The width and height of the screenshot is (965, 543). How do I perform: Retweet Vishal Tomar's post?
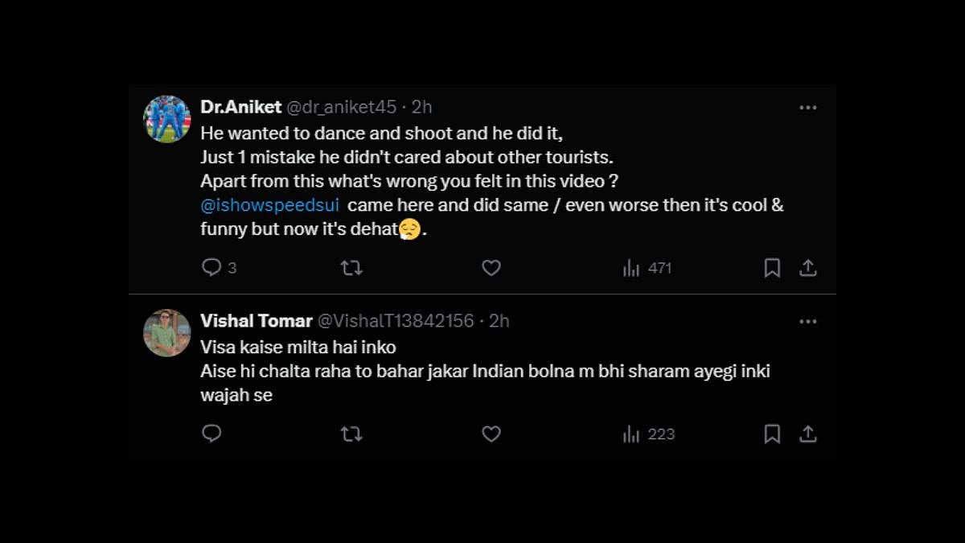tap(351, 434)
